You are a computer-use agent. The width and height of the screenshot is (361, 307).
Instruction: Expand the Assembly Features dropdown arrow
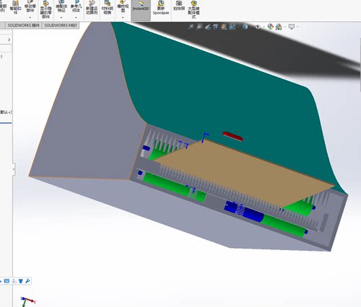pyautogui.click(x=61, y=17)
